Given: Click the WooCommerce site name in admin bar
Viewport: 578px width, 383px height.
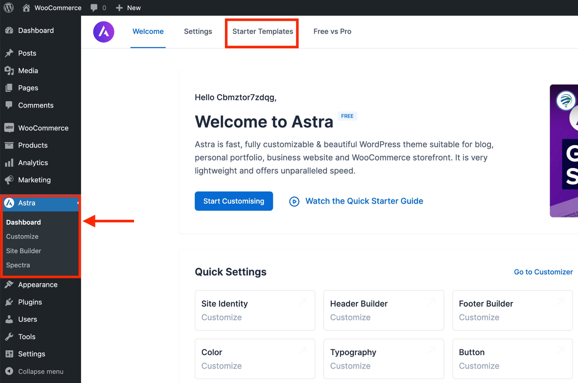Looking at the screenshot, I should pyautogui.click(x=58, y=8).
